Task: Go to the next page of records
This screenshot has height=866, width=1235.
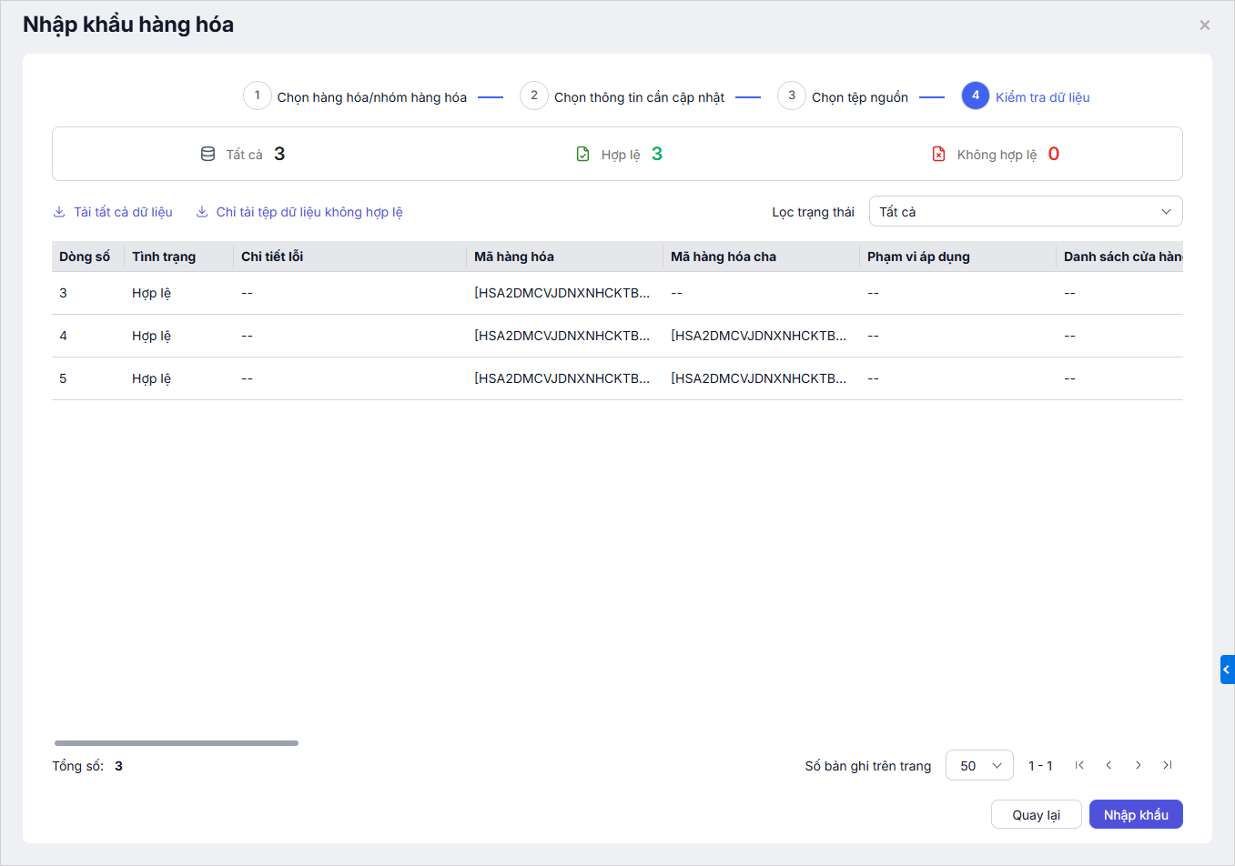Action: pos(1138,766)
